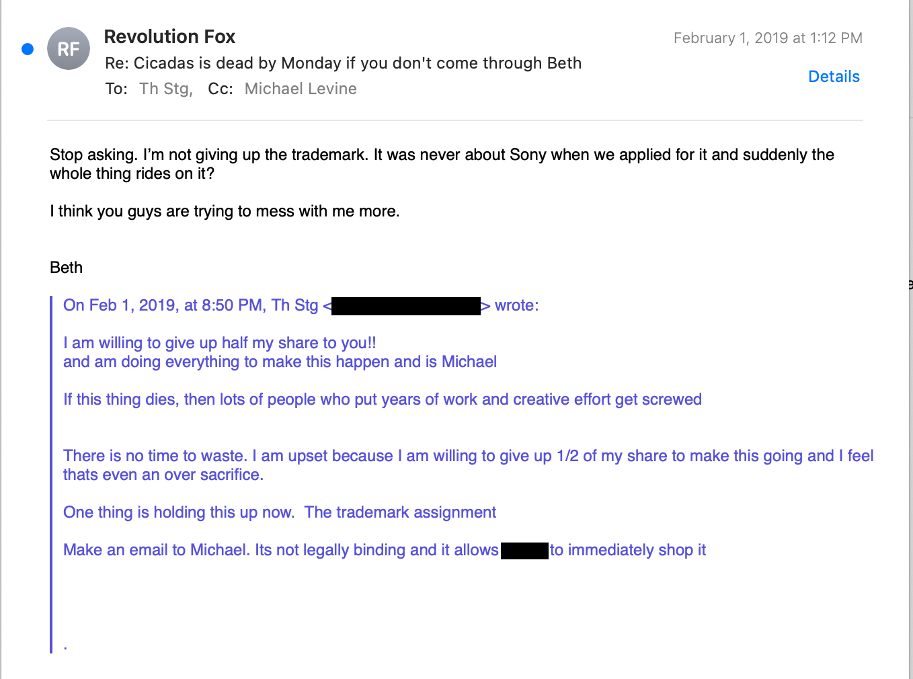Click the February 1, 2019 timestamp
913x679 pixels.
pos(768,38)
